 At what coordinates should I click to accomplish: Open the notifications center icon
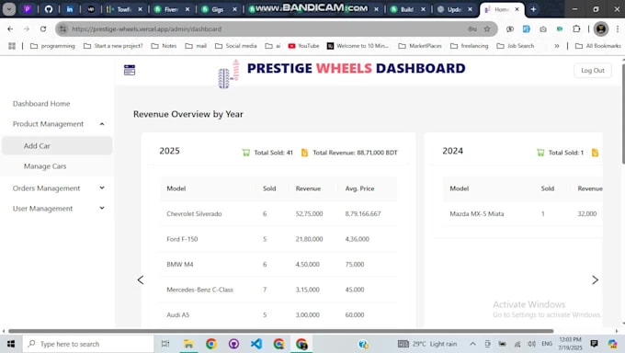(x=594, y=344)
